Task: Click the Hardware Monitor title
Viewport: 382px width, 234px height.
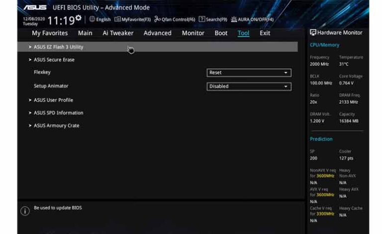Action: (340, 32)
